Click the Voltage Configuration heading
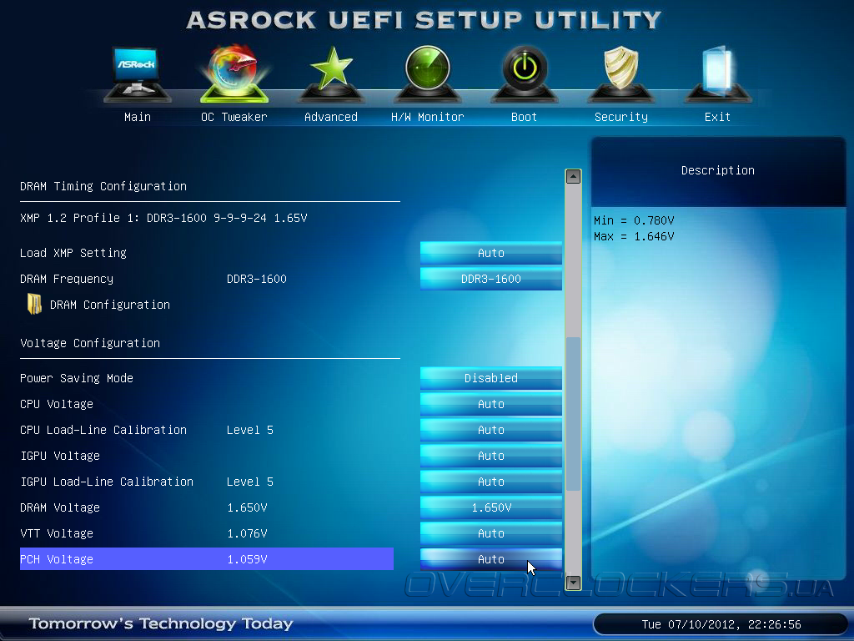Screen dimensions: 854x641 pos(90,343)
